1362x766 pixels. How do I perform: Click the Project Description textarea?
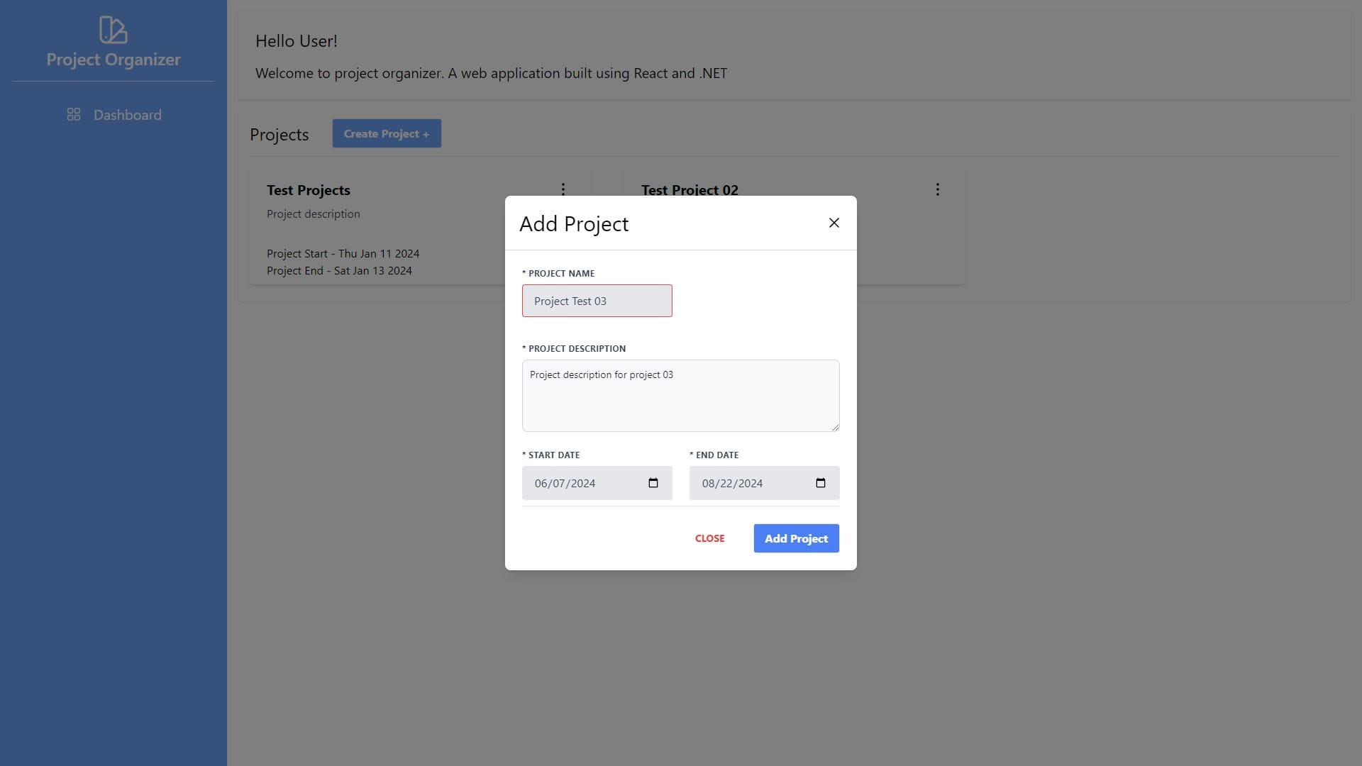pyautogui.click(x=681, y=394)
